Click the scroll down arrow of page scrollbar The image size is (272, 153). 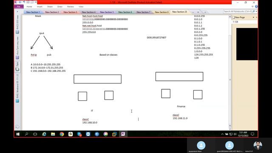click(x=230, y=126)
